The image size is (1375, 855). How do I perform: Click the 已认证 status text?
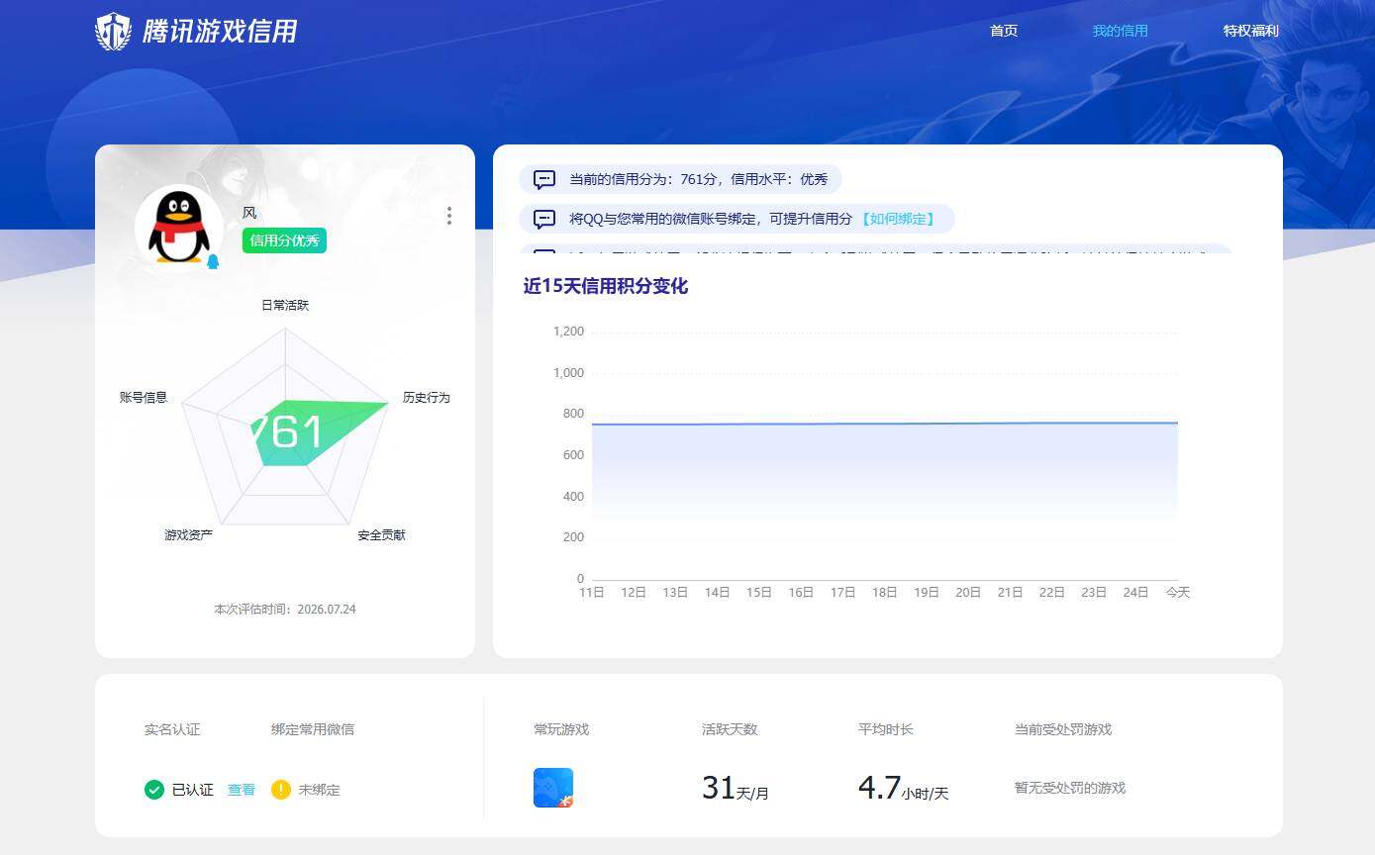(x=193, y=790)
